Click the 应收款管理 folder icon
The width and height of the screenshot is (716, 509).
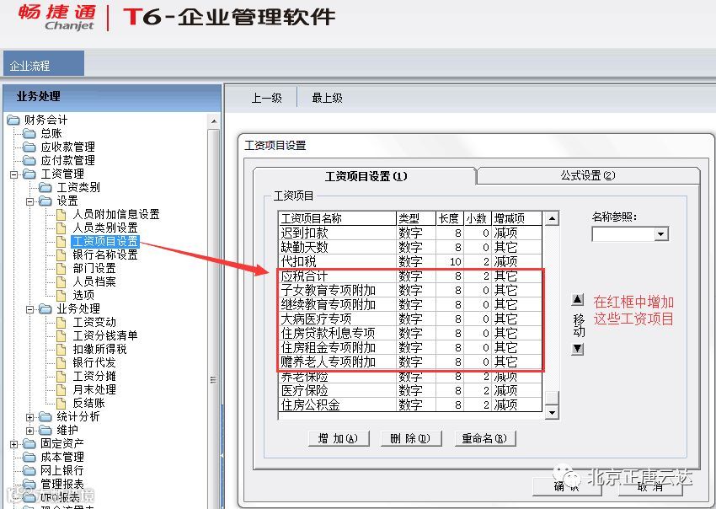coord(29,147)
